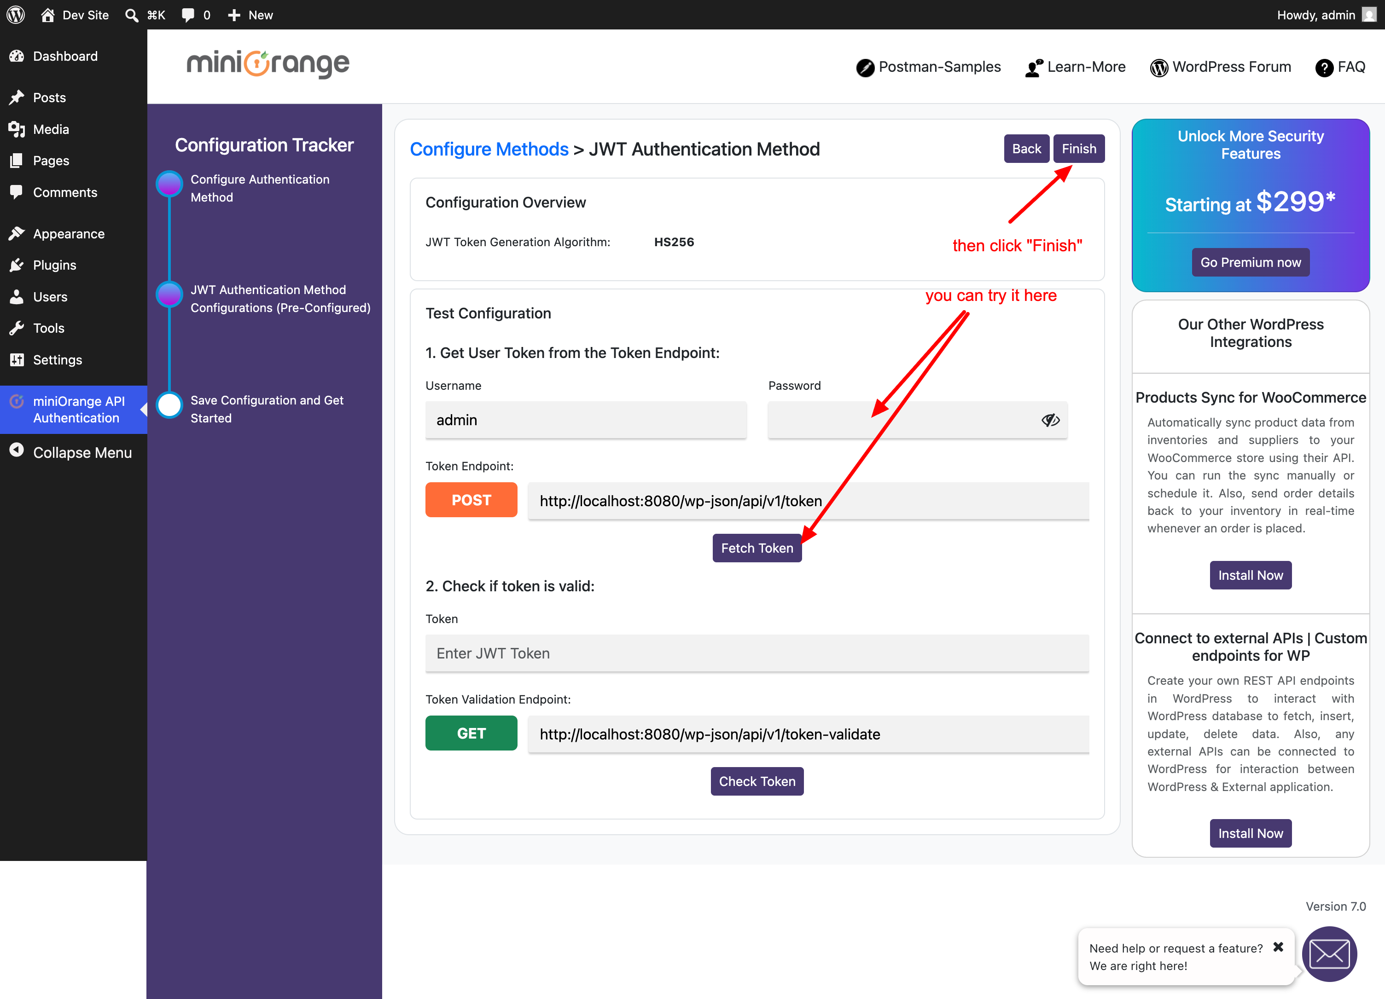1385x999 pixels.
Task: Go to Dev Site home icon
Action: click(47, 15)
